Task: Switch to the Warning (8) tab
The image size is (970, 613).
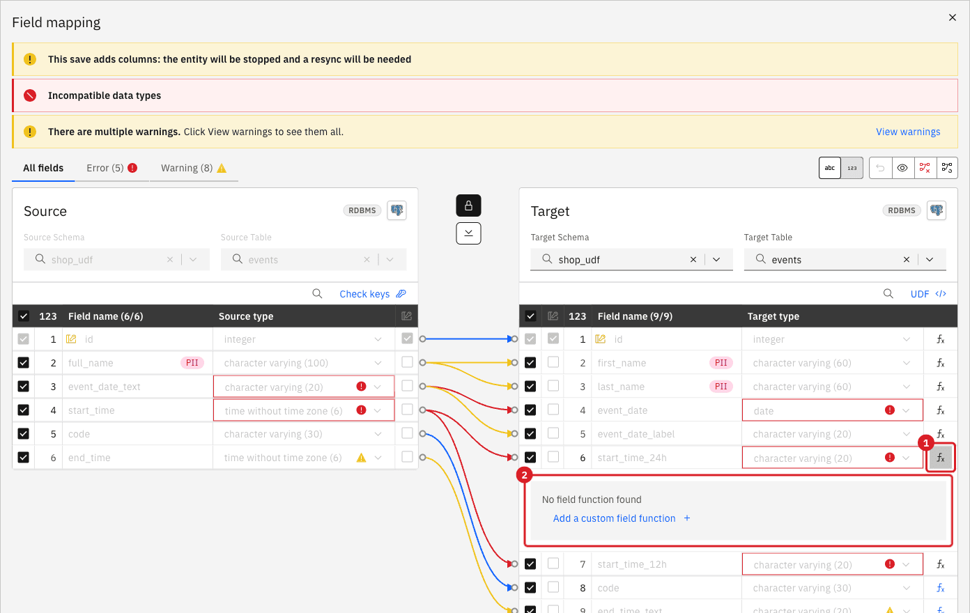Action: click(x=194, y=168)
